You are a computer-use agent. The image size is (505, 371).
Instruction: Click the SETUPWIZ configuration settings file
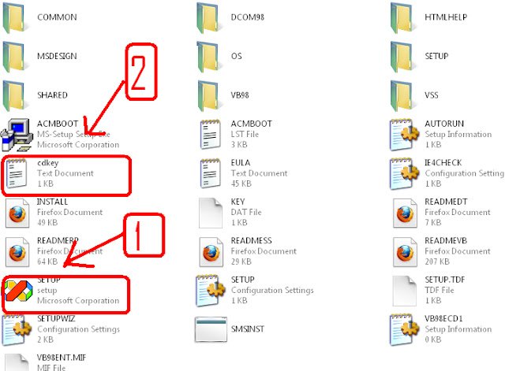62,329
